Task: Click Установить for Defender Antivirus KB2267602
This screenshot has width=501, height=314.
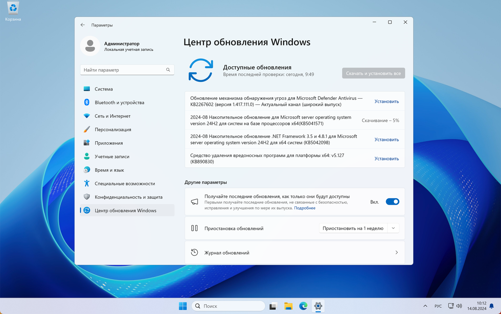Action: 387,101
